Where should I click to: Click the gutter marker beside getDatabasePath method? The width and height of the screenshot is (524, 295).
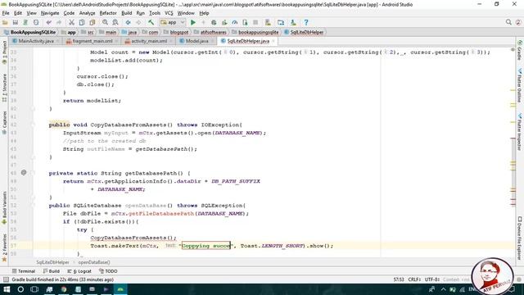(24, 173)
